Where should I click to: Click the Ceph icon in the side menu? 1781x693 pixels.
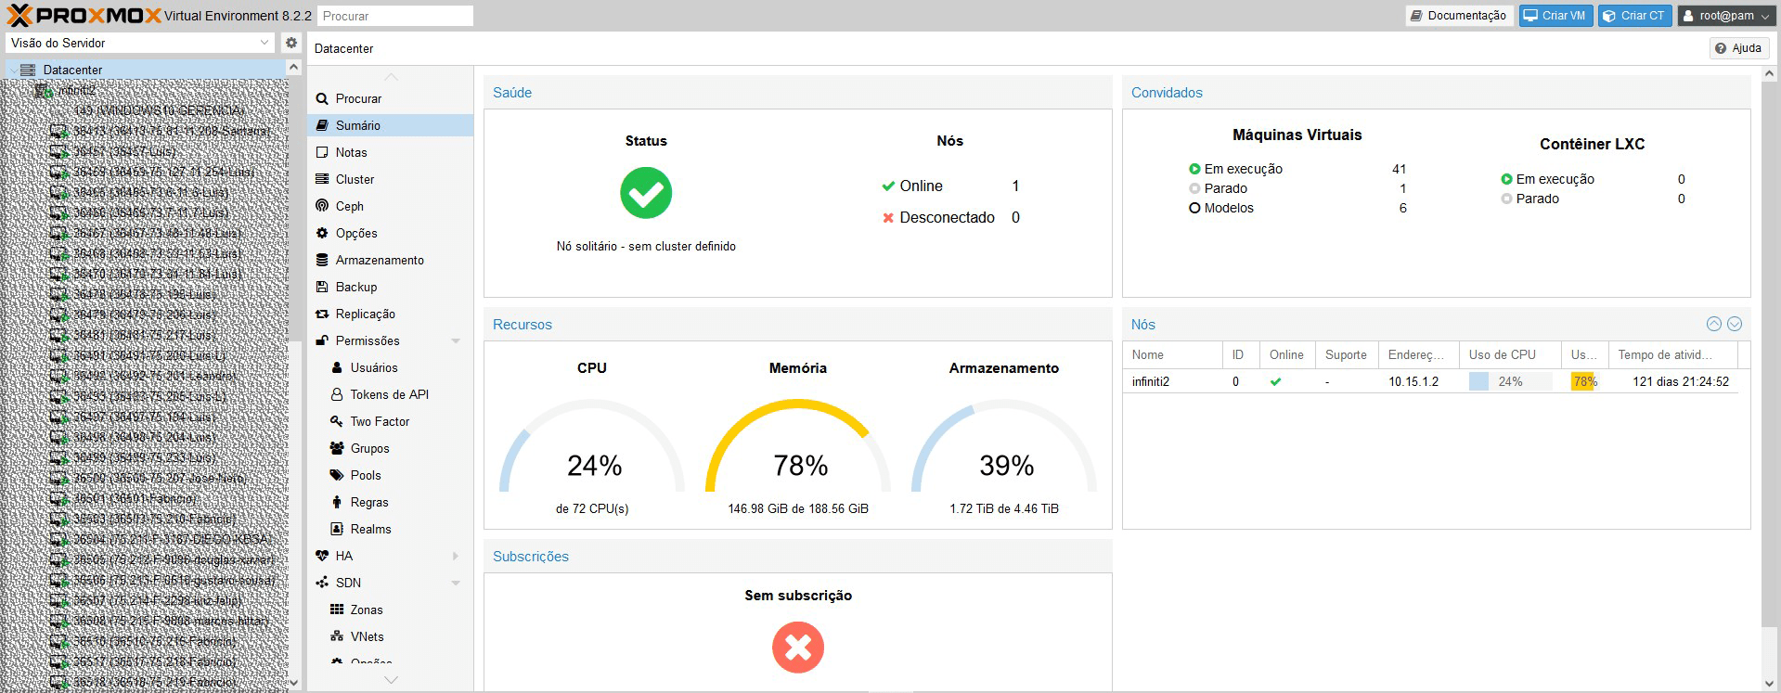[322, 206]
